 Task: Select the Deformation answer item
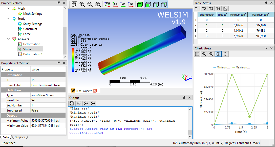coord(32,44)
